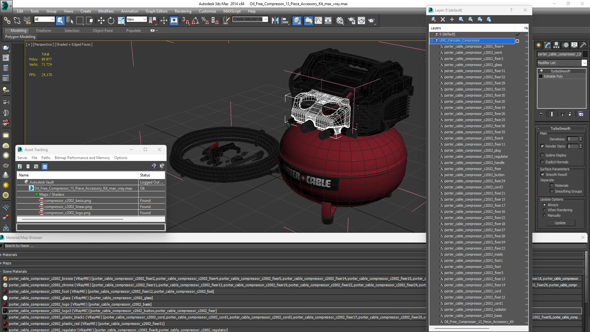The height and width of the screenshot is (332, 590).
Task: Open Render Setup teapot icon
Action: [x=352, y=21]
